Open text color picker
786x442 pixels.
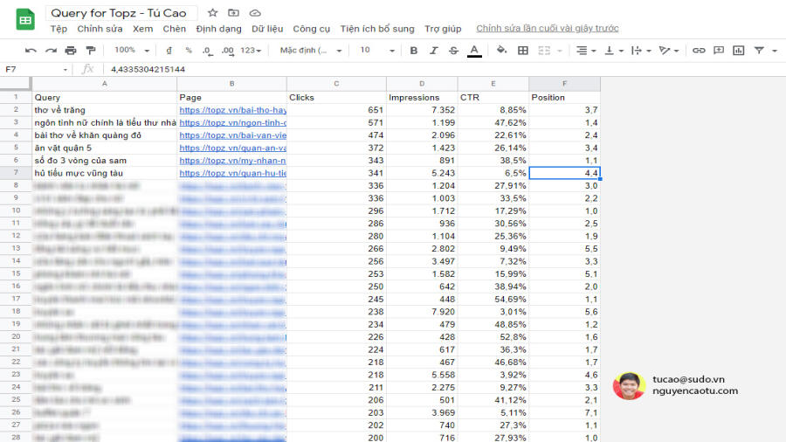click(x=474, y=50)
